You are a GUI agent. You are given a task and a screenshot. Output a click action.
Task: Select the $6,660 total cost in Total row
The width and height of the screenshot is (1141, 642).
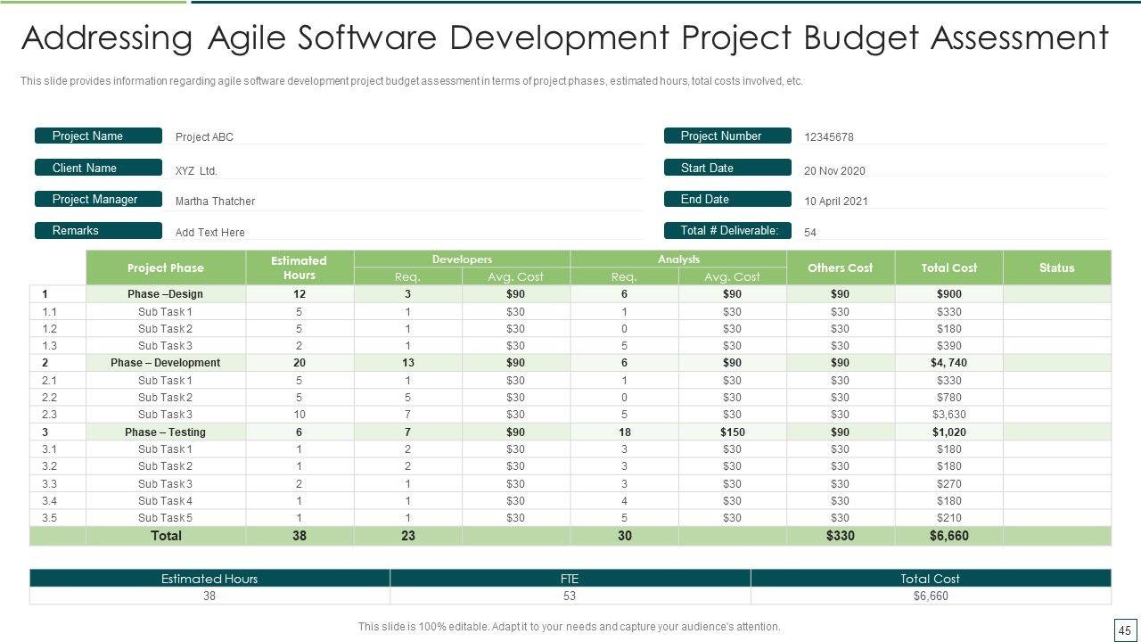(x=948, y=536)
